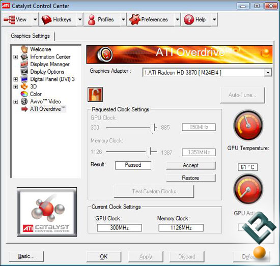Click the Apply button

[146, 256]
